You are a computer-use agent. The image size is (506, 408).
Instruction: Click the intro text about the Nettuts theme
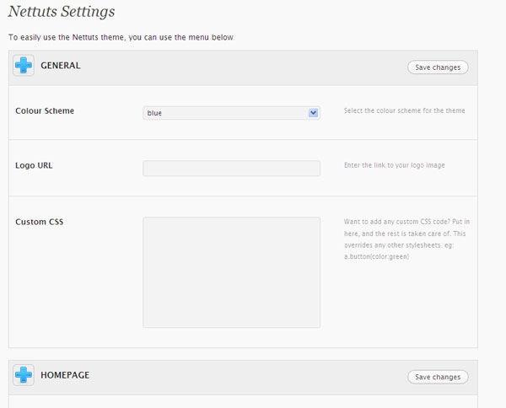pos(121,37)
